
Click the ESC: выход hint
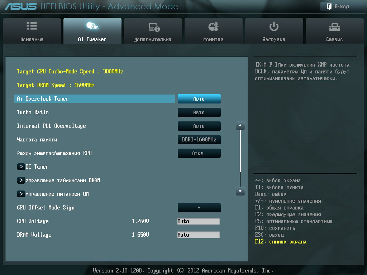270,235
